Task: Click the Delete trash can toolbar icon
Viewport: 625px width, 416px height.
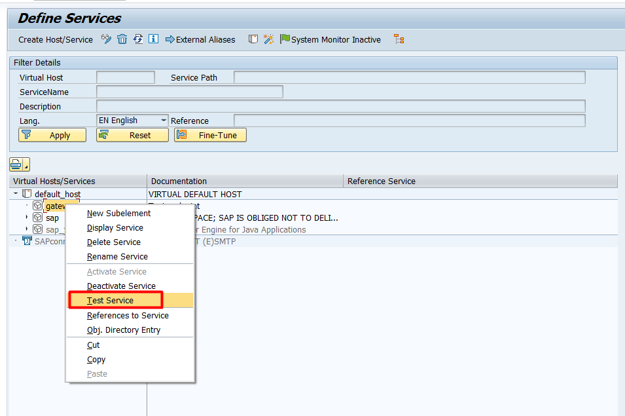Action: coord(122,39)
